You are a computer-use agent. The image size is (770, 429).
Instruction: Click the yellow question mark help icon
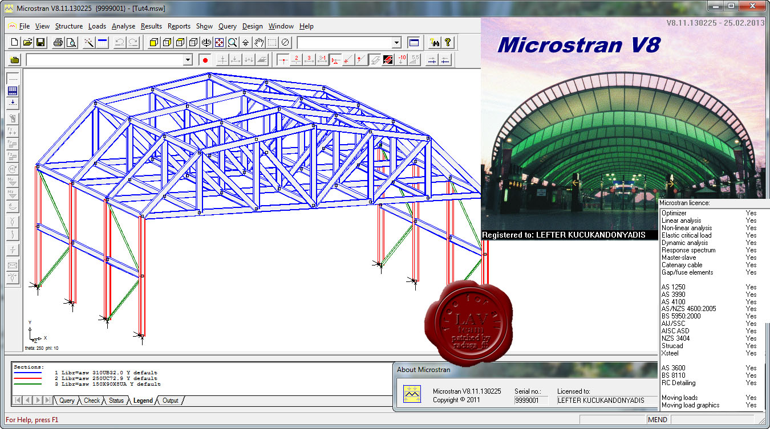pos(448,43)
